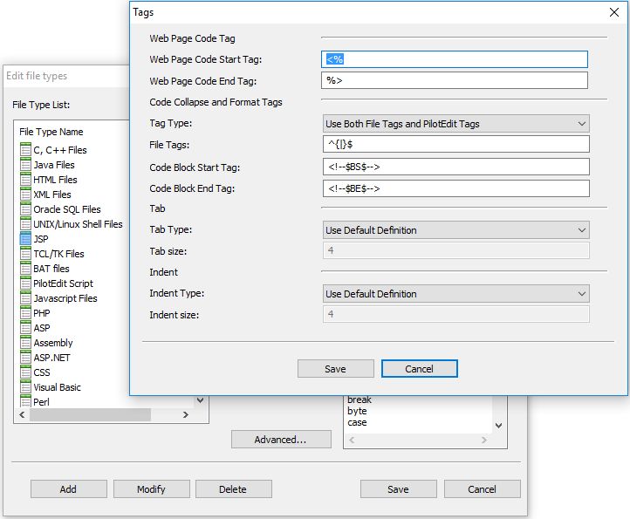
Task: Select Visual Basic in the file type list
Action: 57,387
